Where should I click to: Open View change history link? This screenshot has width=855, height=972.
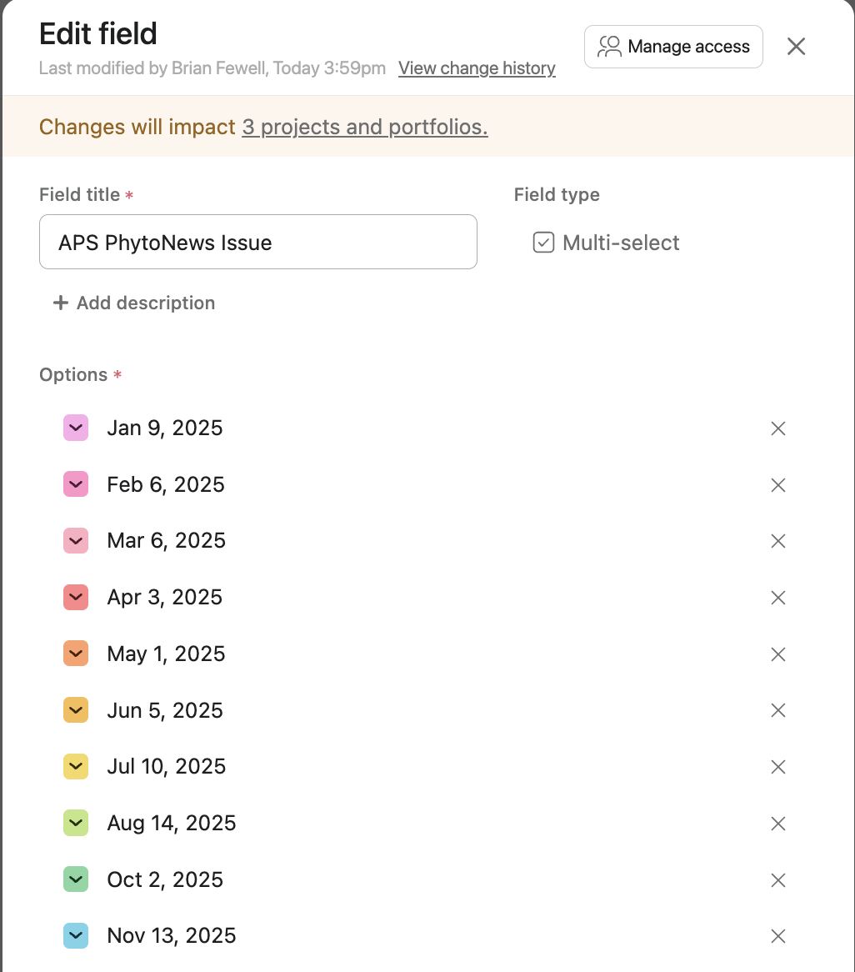477,68
